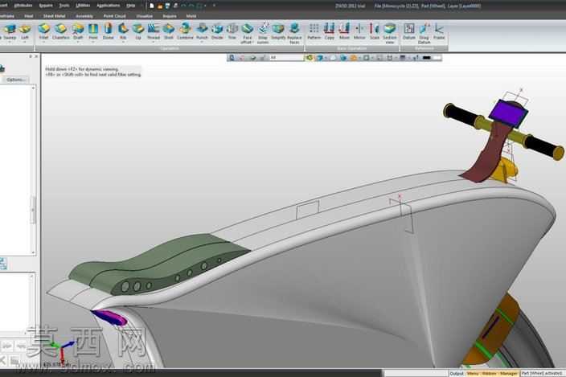Viewport: 566px width, 377px height.
Task: Open the Tools menu
Action: (64, 6)
